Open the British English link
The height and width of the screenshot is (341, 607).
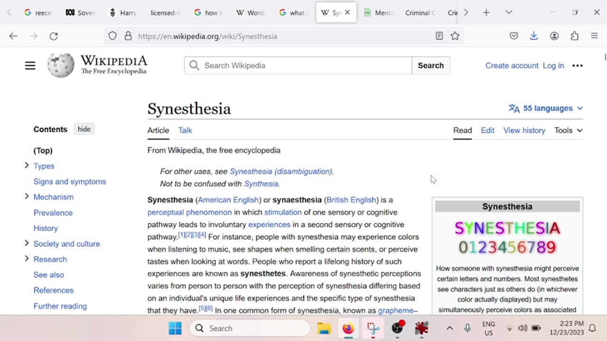[x=351, y=200]
